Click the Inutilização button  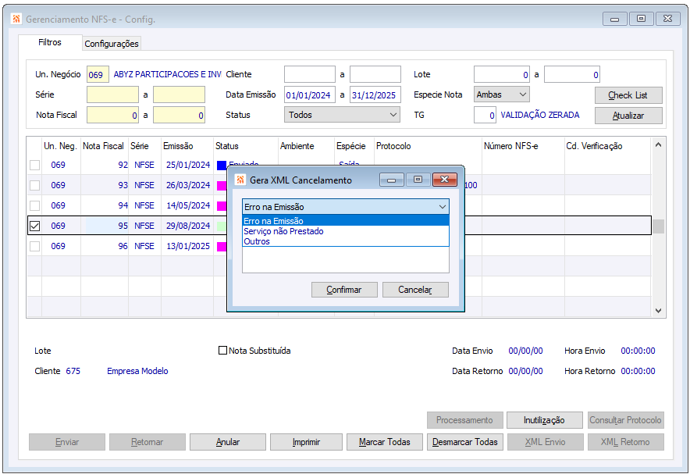544,420
